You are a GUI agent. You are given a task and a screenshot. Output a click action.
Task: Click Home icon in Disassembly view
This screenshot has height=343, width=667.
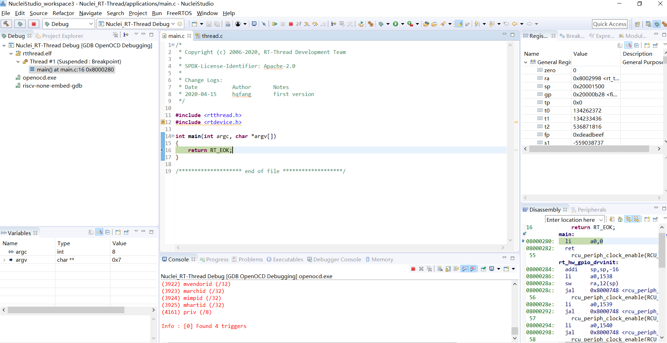tap(620, 219)
